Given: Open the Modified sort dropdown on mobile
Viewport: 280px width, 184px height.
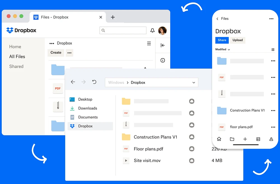Looking at the screenshot, I should (223, 50).
